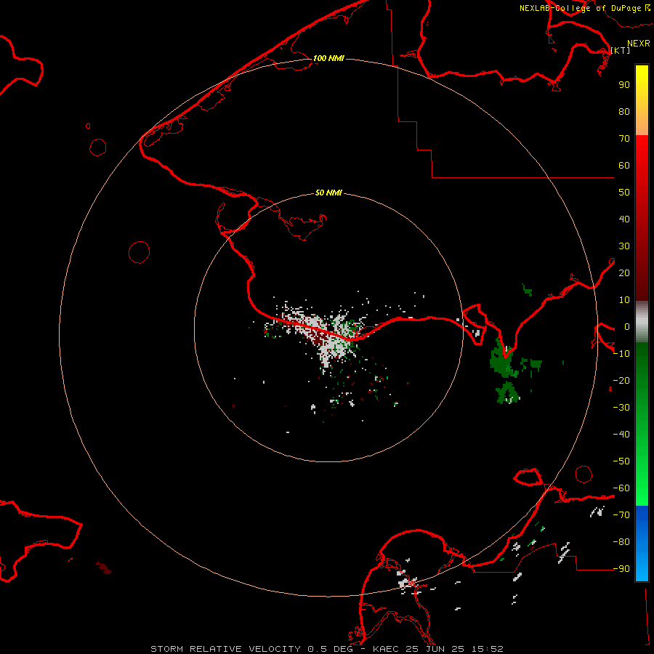Image resolution: width=654 pixels, height=654 pixels.
Task: Click the 0 value on the velocity scale
Action: [x=627, y=327]
